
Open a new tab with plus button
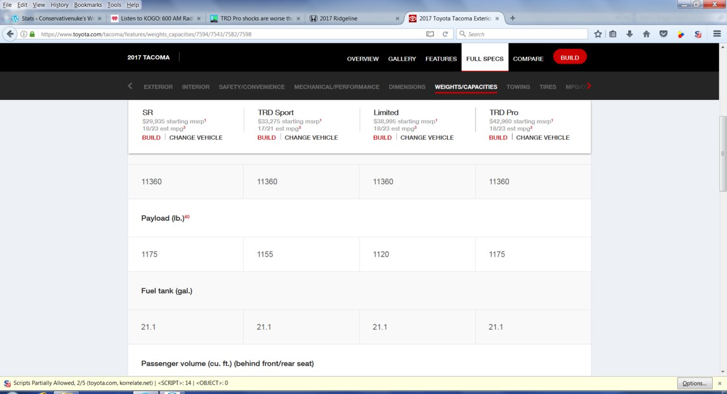[x=513, y=18]
